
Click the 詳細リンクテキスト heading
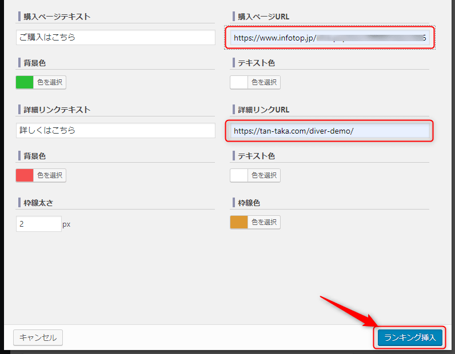57,110
